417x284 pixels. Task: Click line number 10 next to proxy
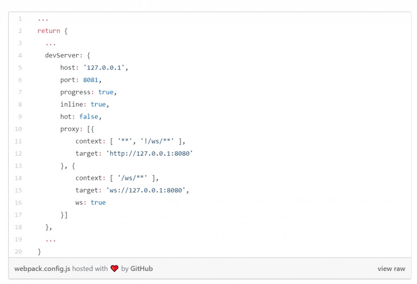tap(18, 129)
